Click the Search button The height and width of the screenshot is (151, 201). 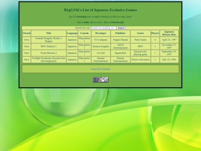(x=121, y=28)
